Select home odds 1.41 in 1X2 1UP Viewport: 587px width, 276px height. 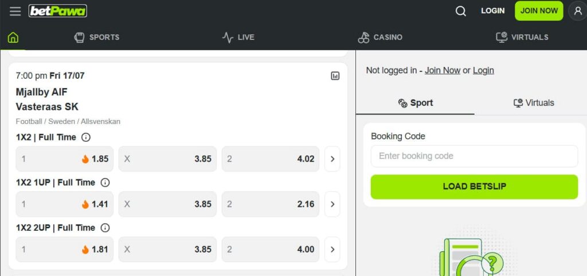click(64, 204)
